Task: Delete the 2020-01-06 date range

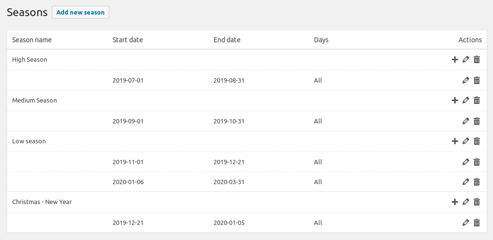Action: click(477, 182)
